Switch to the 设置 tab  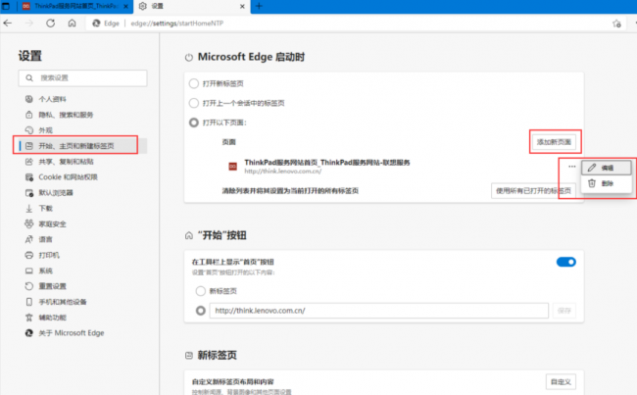pyautogui.click(x=192, y=6)
